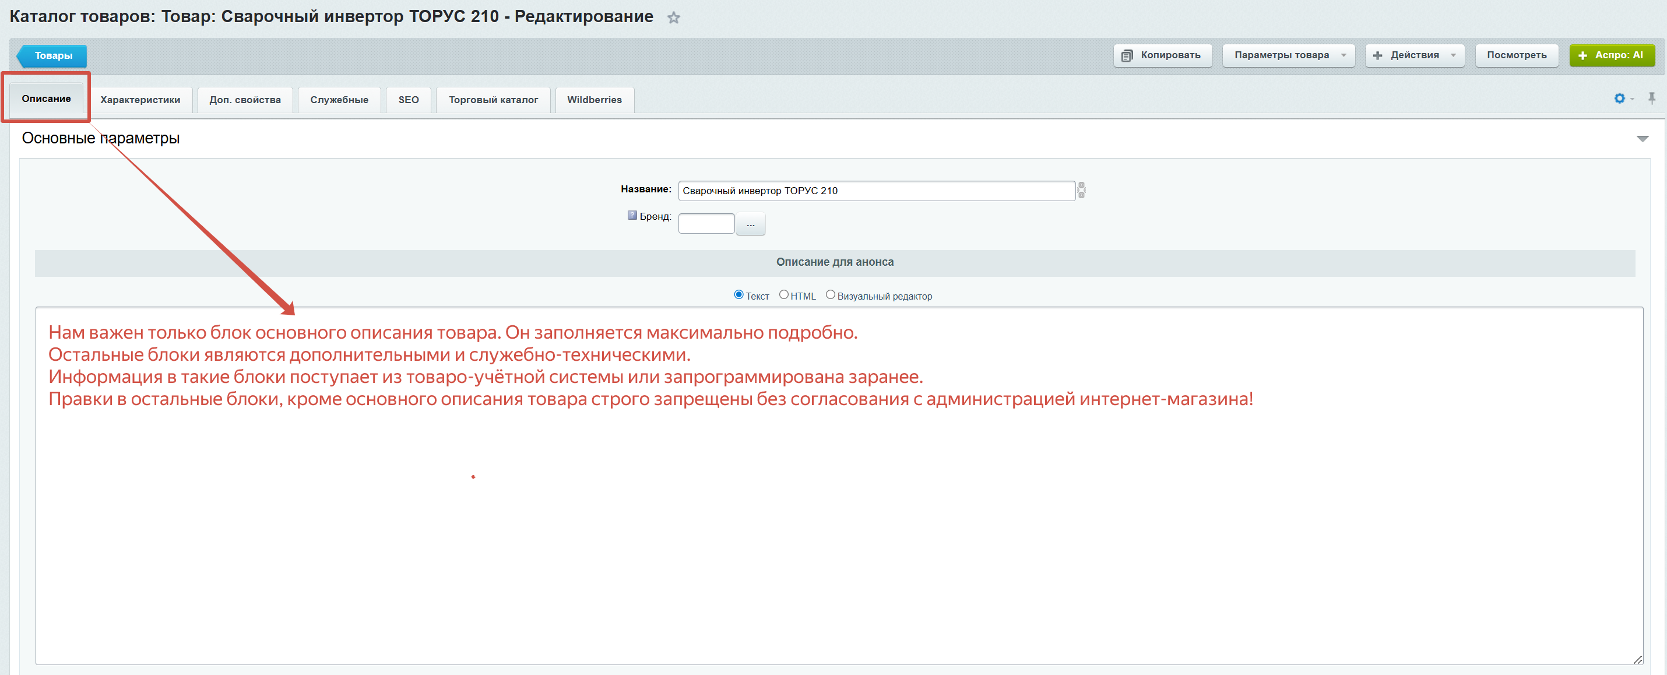Click inside the Название input field

pyautogui.click(x=876, y=191)
